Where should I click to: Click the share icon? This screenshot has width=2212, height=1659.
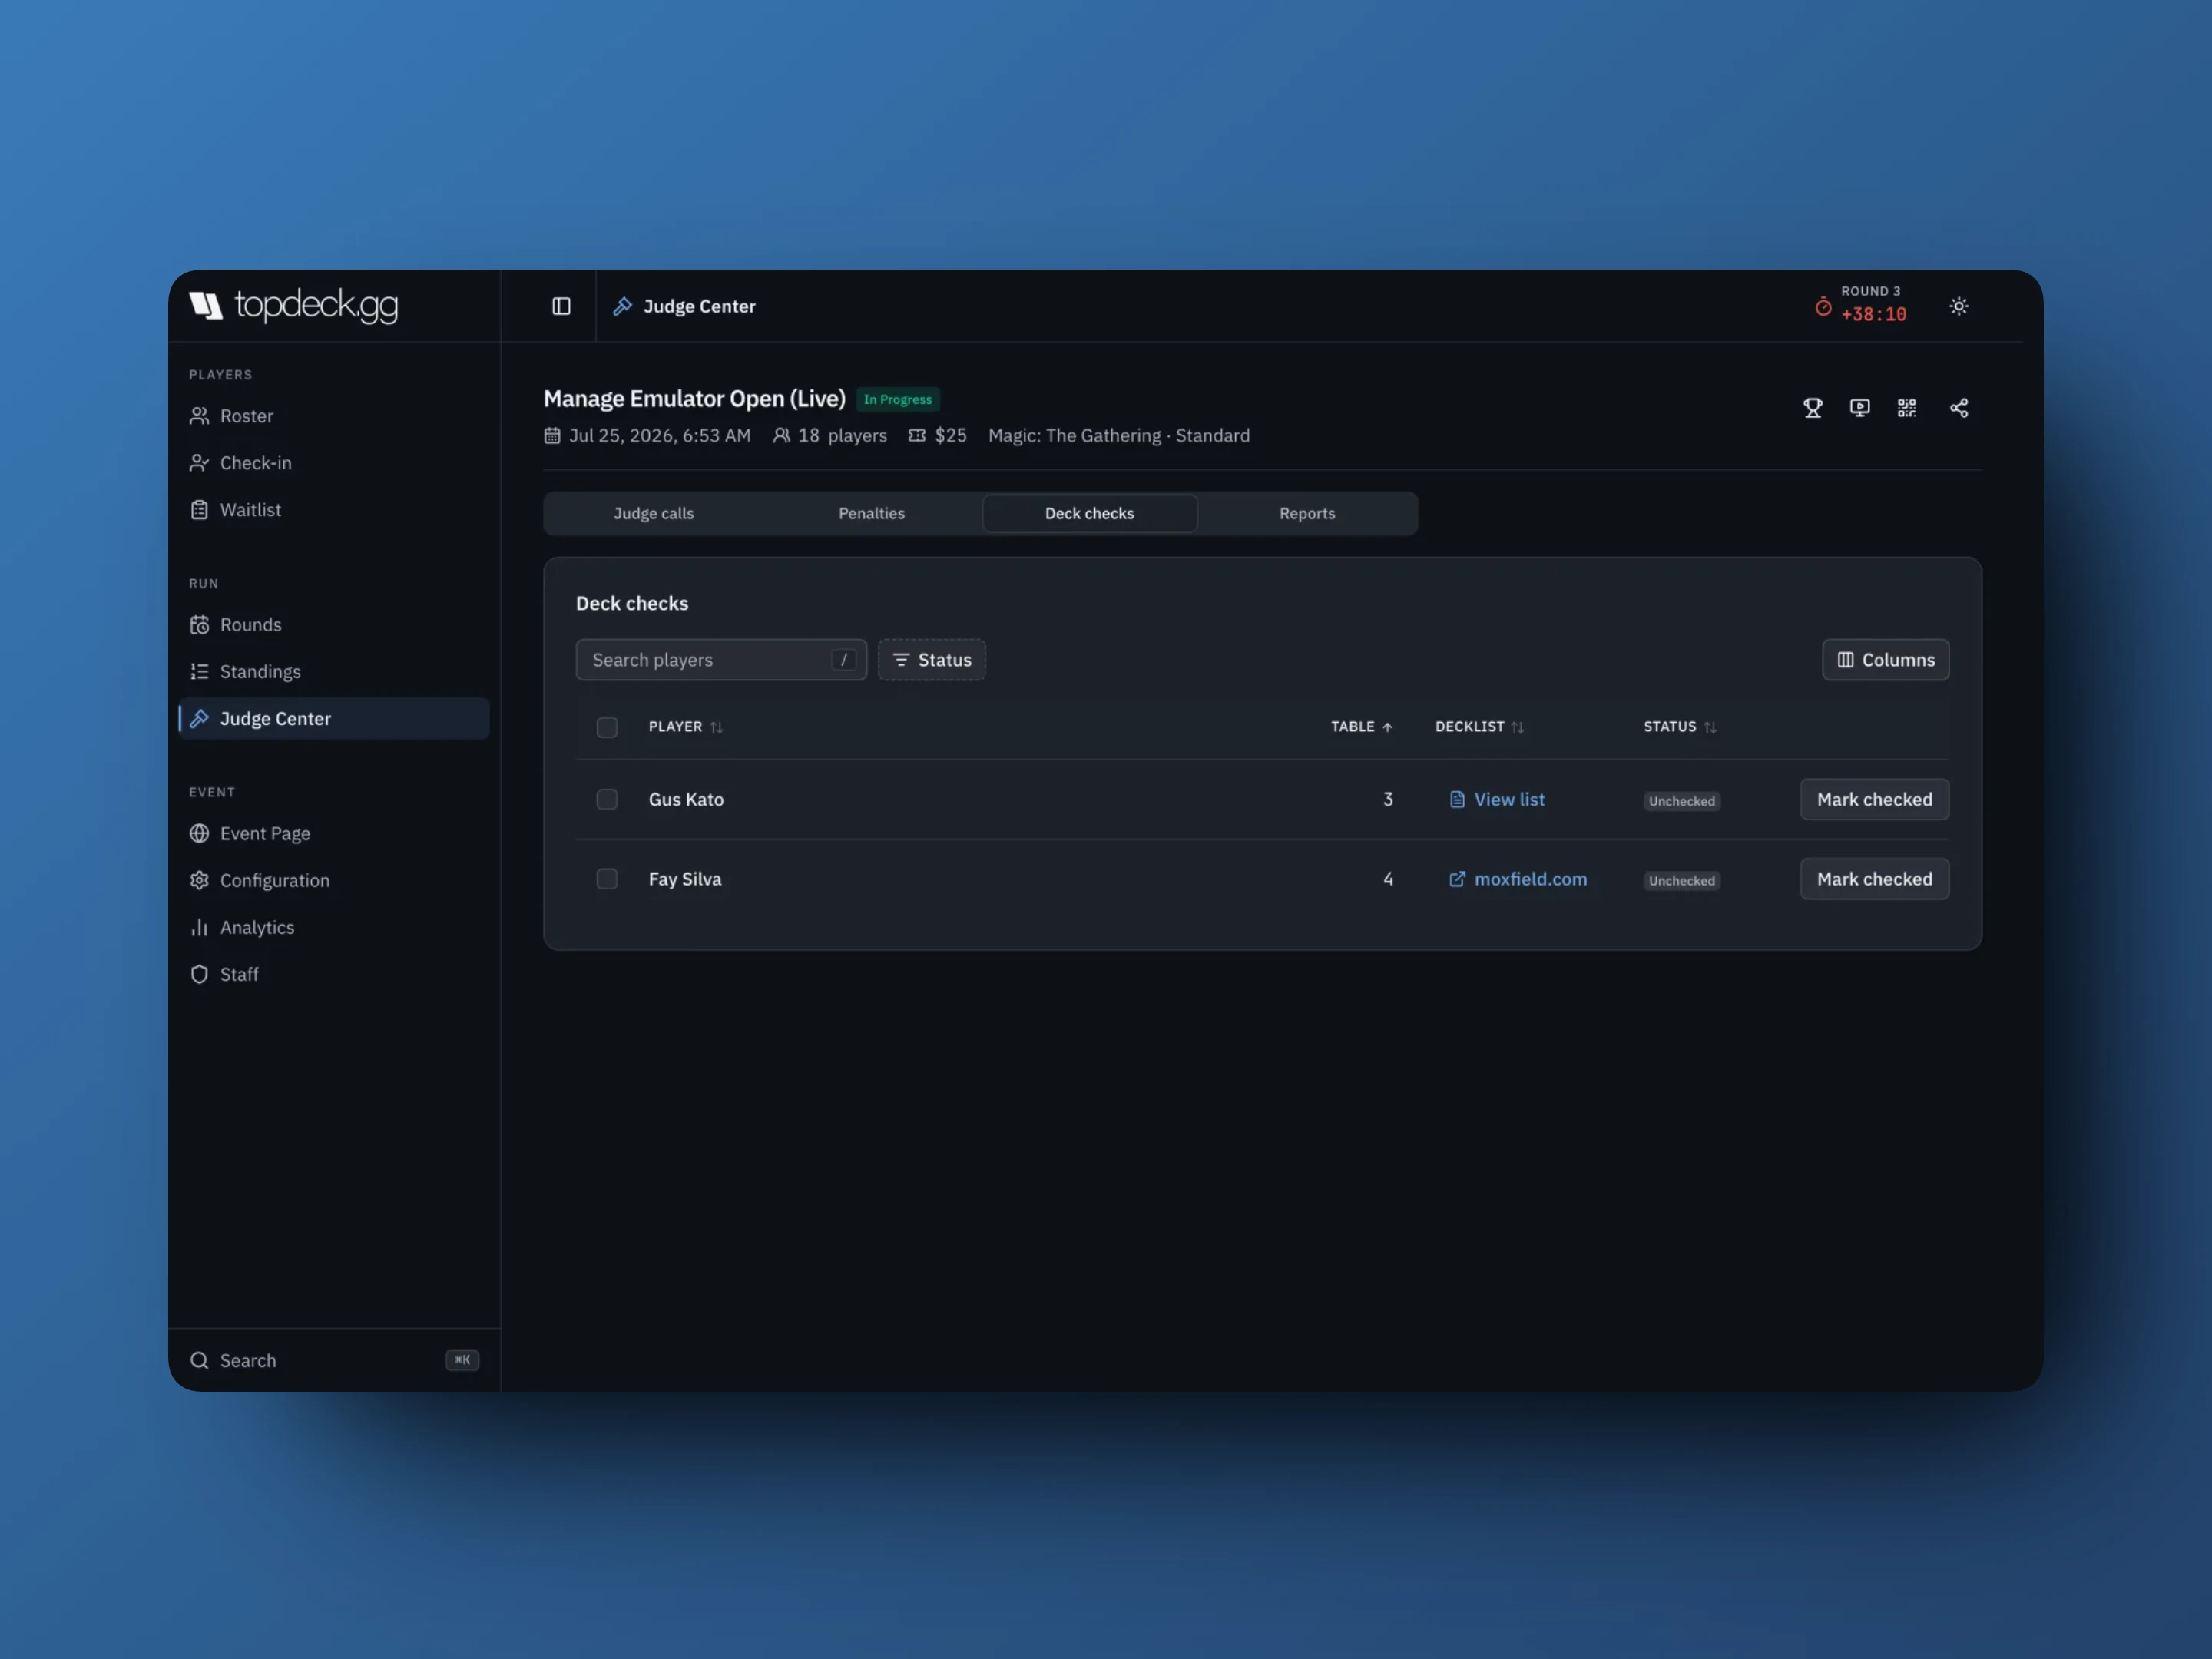pos(1958,408)
